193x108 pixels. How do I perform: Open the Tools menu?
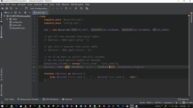[52, 4]
